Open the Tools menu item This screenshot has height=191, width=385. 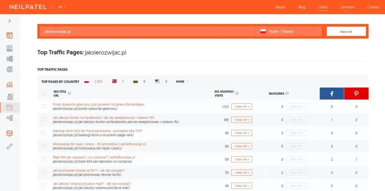[x=323, y=7]
